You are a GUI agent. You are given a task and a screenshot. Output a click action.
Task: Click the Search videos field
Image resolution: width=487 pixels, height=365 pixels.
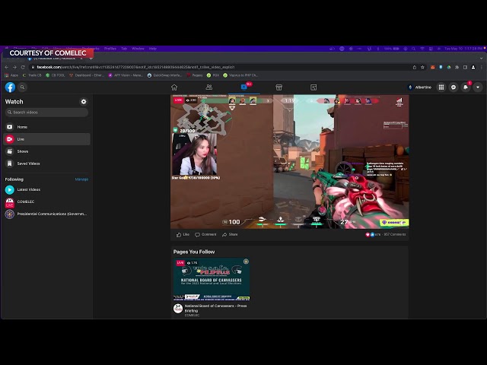click(46, 113)
